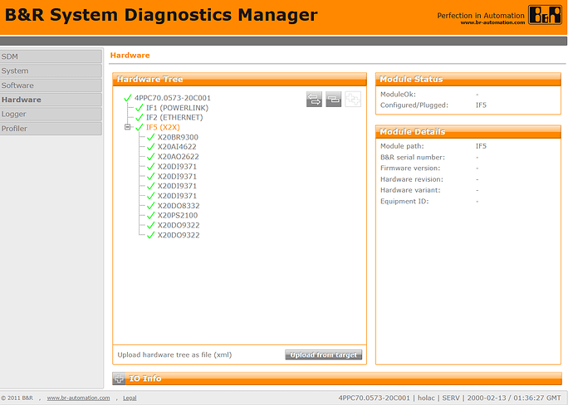
Task: Open the Logger page
Action: (x=51, y=114)
